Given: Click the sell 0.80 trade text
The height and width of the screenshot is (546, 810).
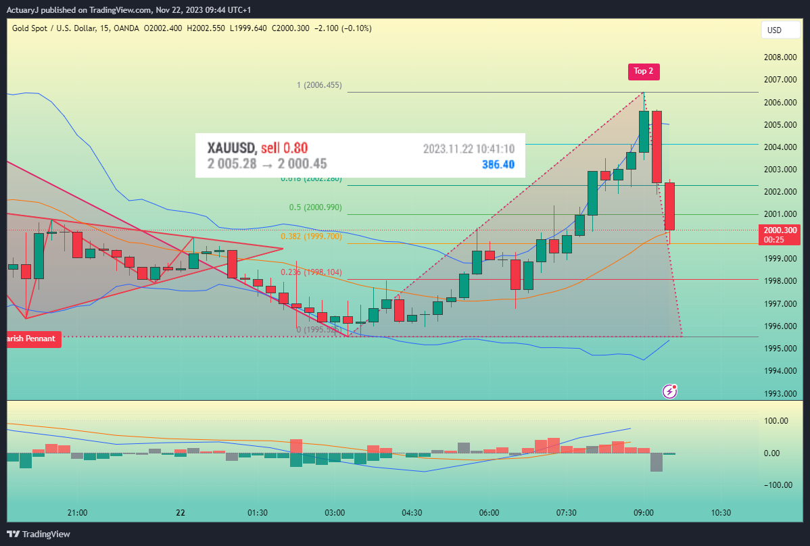Looking at the screenshot, I should click(x=284, y=148).
